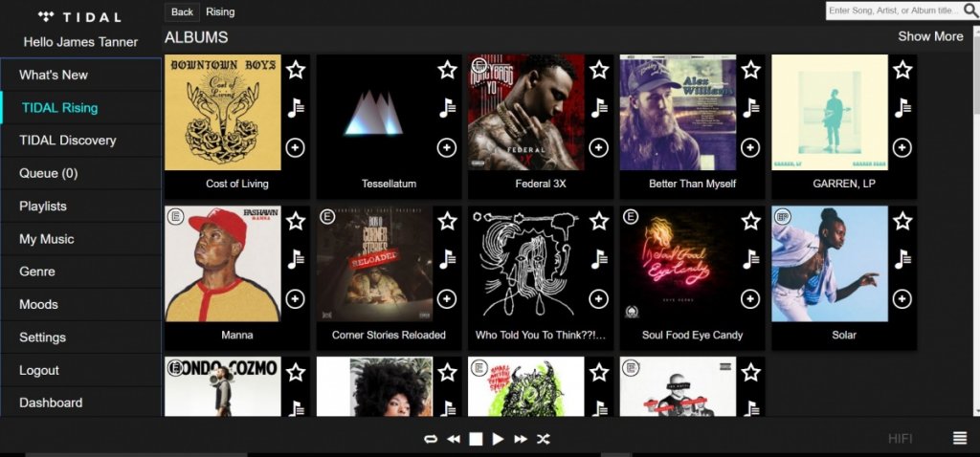The height and width of the screenshot is (457, 980).
Task: Open Soul Food Eye Candy track list
Action: tap(750, 259)
